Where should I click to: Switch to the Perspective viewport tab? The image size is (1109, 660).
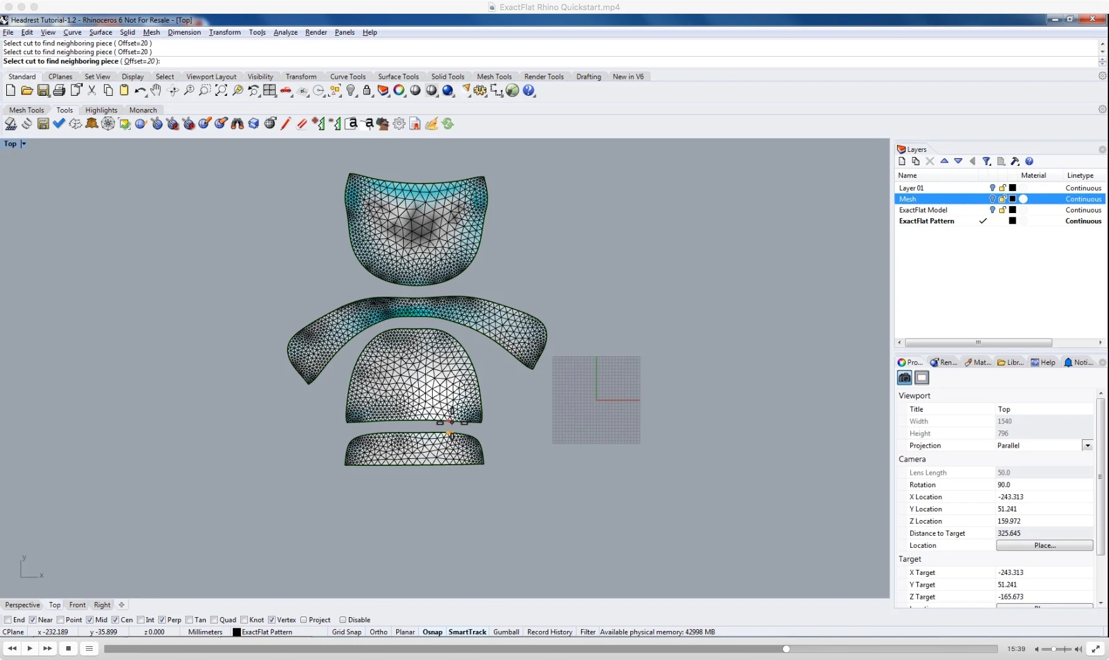pyautogui.click(x=23, y=605)
